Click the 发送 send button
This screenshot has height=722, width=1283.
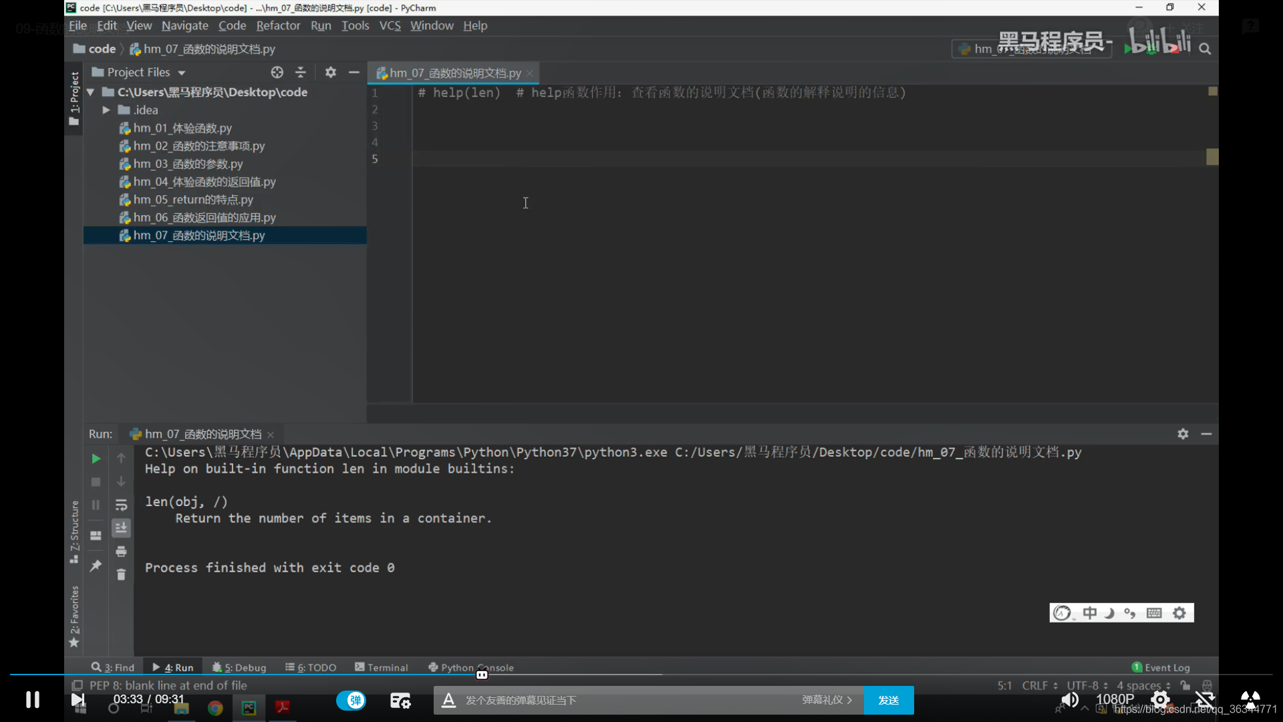tap(889, 700)
